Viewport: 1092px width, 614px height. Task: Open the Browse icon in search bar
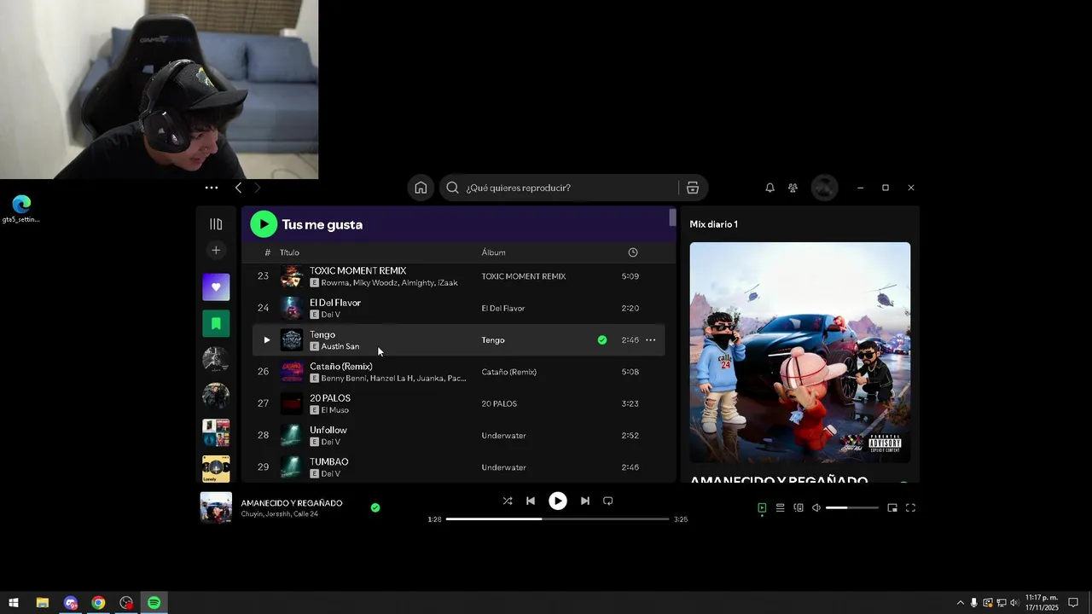(x=693, y=188)
